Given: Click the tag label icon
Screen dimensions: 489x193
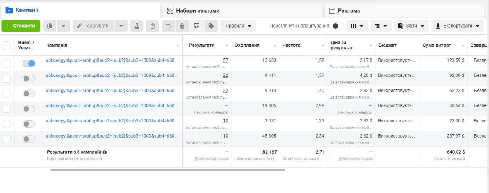Looking at the screenshot, I should (x=210, y=26).
